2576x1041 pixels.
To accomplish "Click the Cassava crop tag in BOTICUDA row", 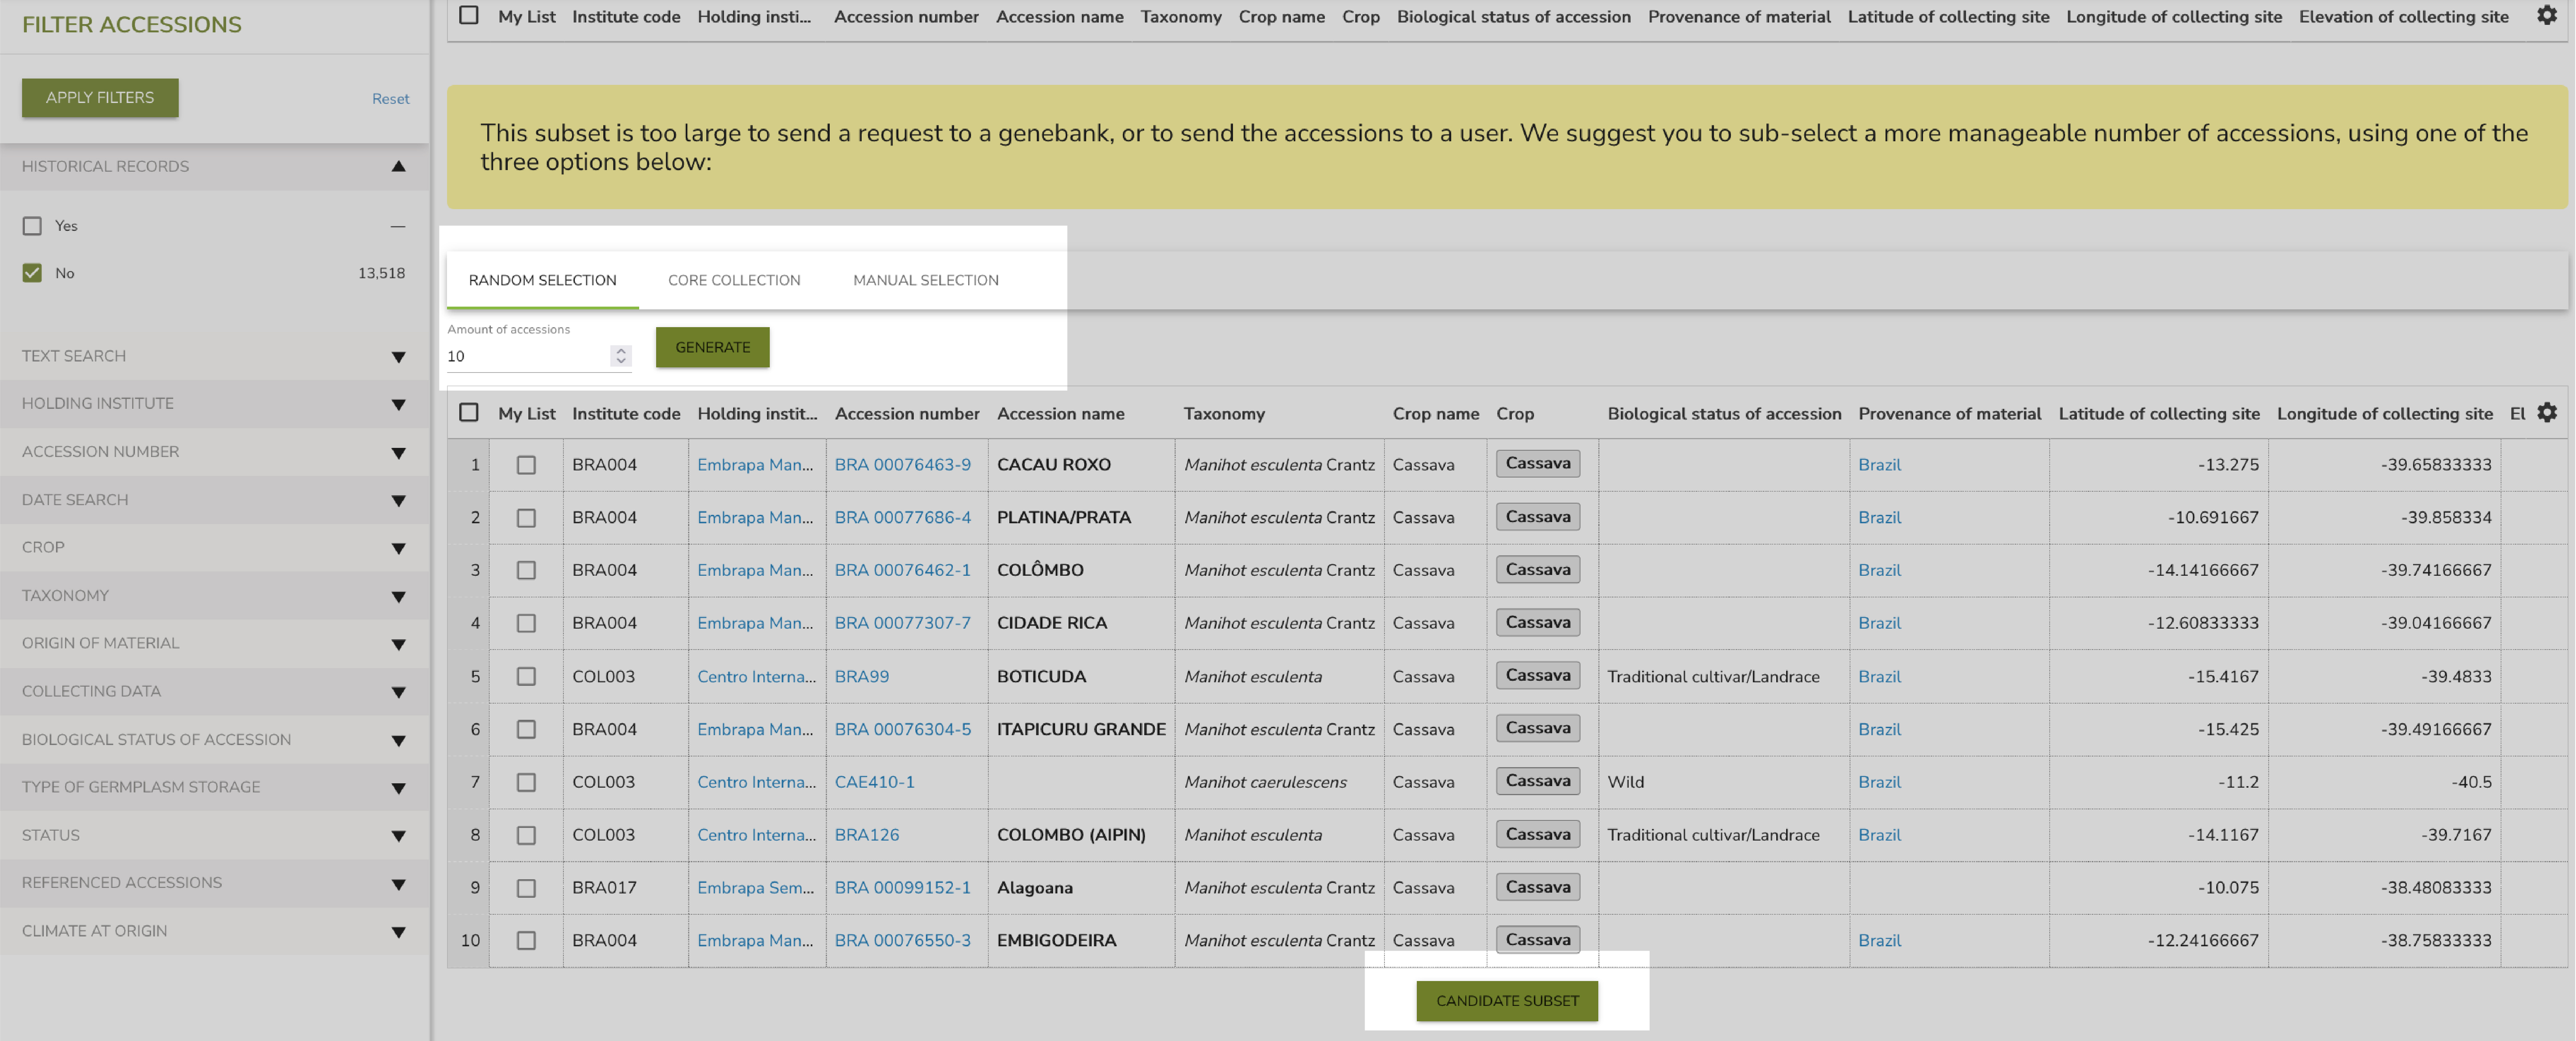I will 1537,675.
